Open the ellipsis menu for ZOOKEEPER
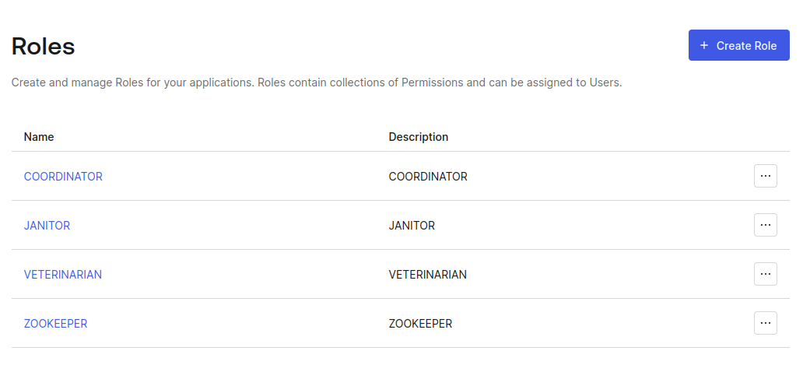The image size is (803, 386). [x=765, y=324]
